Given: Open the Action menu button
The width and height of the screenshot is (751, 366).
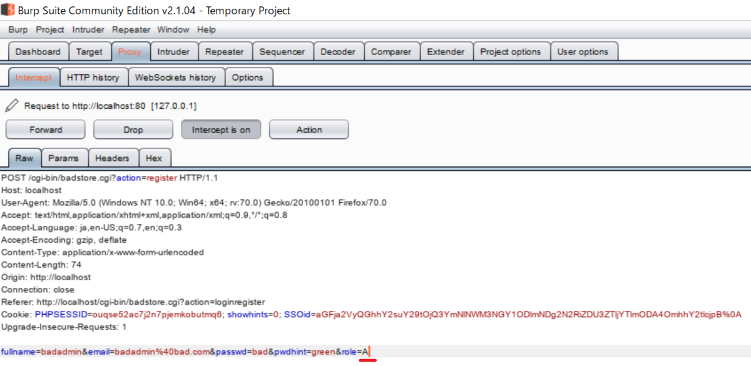Looking at the screenshot, I should 309,130.
